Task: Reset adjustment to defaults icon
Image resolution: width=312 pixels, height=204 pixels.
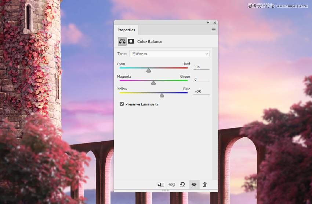Action: pos(182,184)
